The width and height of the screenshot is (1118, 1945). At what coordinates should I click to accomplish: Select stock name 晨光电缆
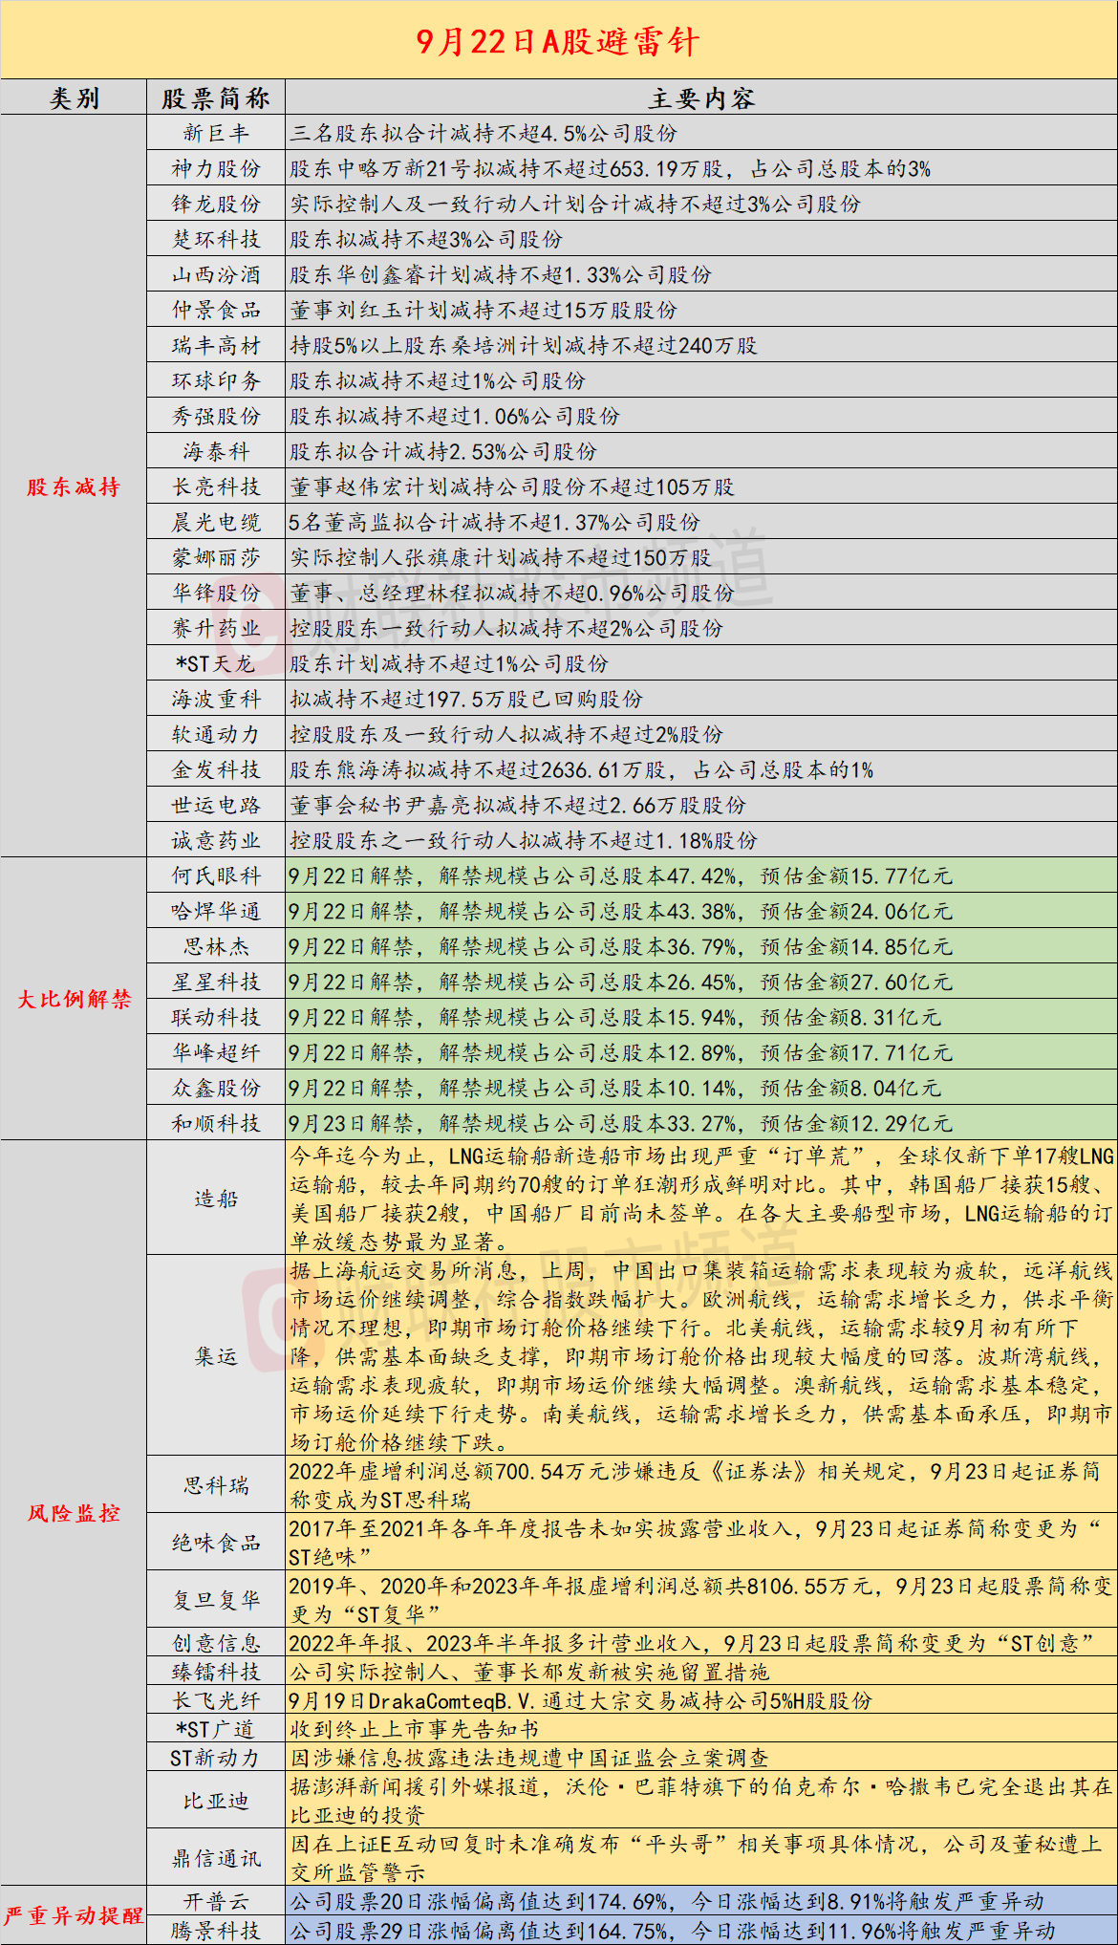pos(216,523)
